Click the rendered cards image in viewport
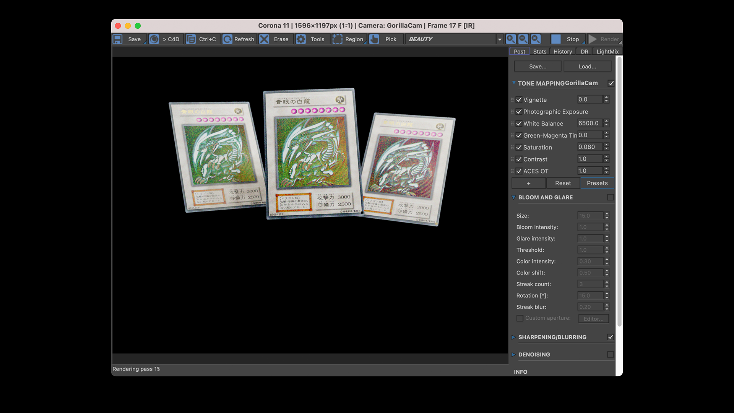This screenshot has width=734, height=413. pos(312,157)
